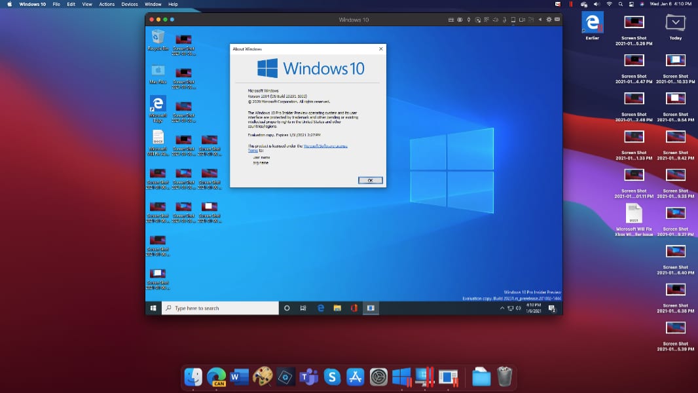Click OK in About Windows dialog
Viewport: 698px width, 393px height.
point(370,180)
